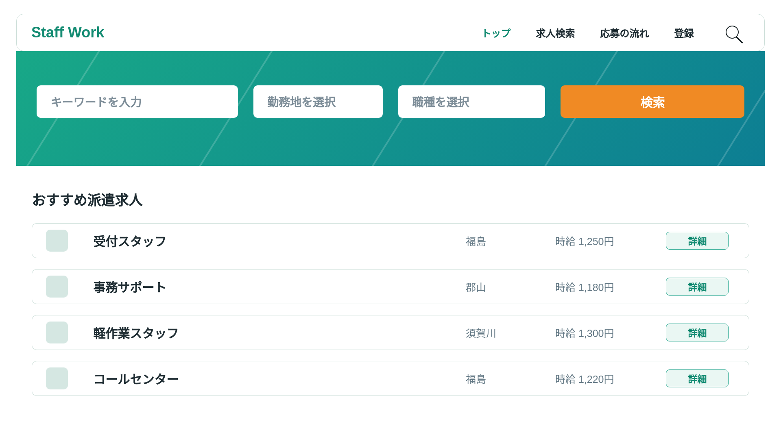Click the Staff Work logo
This screenshot has width=781, height=439.
coord(68,33)
